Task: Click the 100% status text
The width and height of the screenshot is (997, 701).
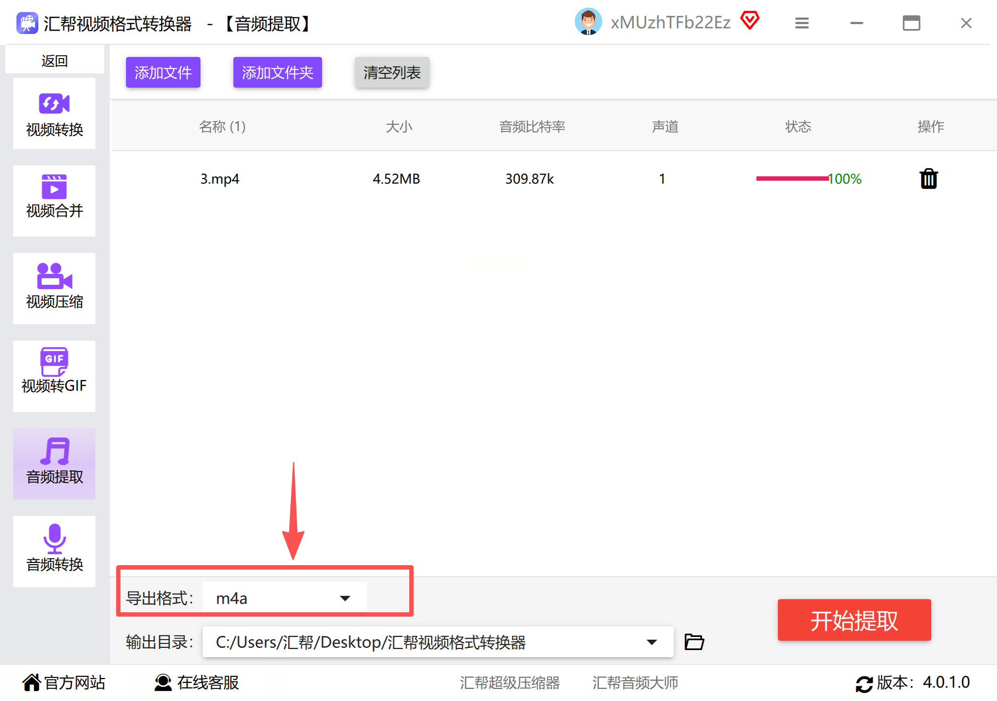Action: [x=845, y=179]
